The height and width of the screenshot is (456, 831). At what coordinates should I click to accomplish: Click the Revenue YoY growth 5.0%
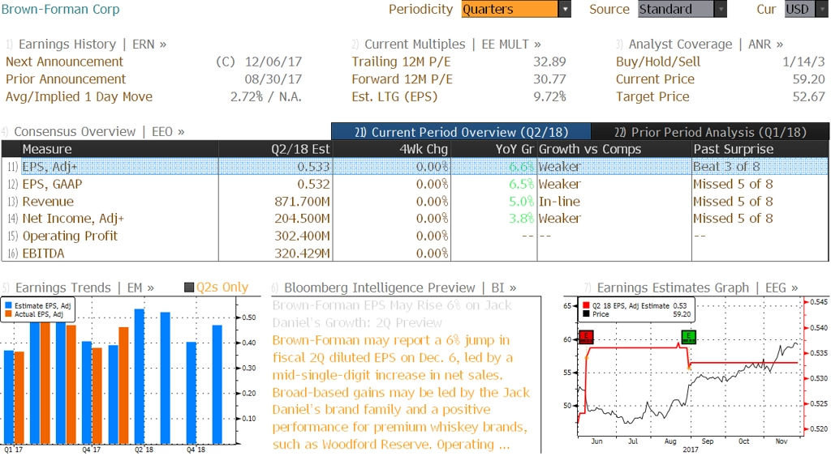522,202
